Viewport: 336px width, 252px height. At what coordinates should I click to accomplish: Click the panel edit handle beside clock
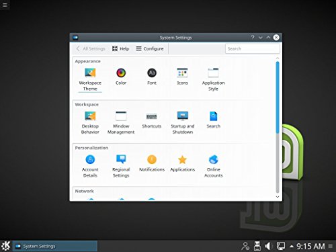pos(331,246)
